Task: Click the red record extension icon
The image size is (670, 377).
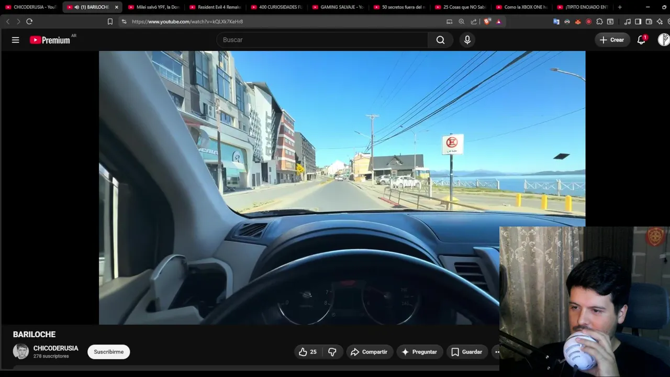Action: tap(589, 21)
